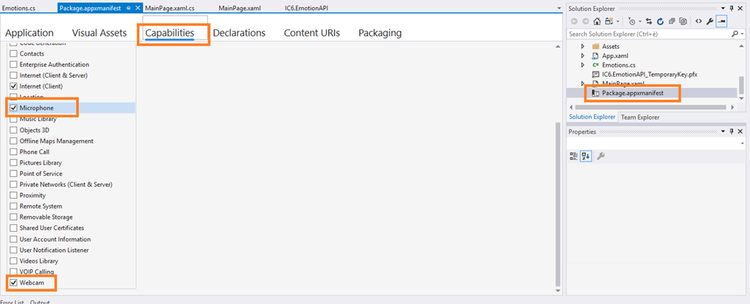Screen dimensions: 750x304
Task: Open the Packaging manifest tab
Action: point(379,33)
